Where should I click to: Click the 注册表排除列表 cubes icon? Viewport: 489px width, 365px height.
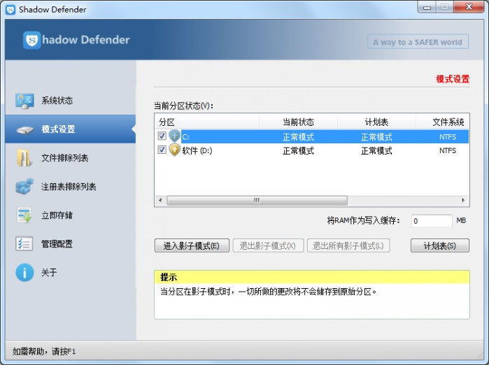pos(24,187)
